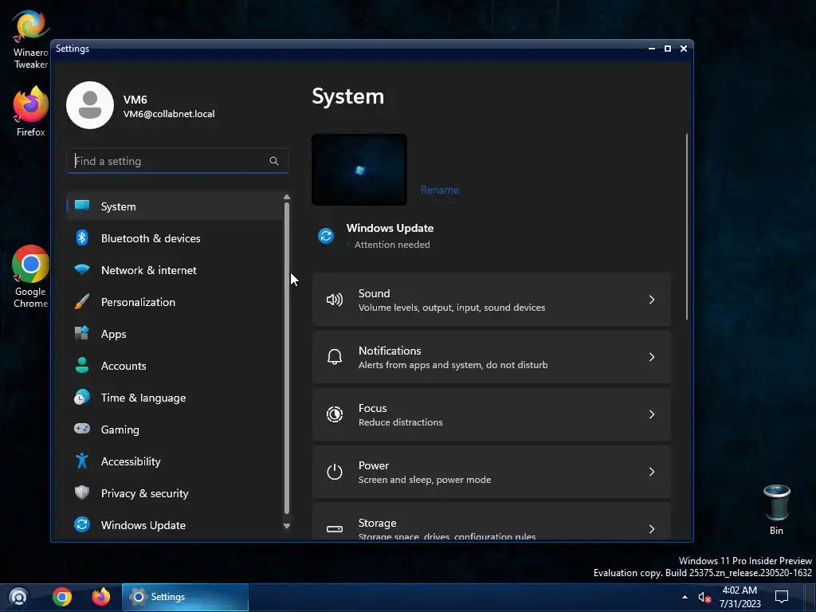
Task: Click the Sound speaker icon
Action: (x=334, y=300)
